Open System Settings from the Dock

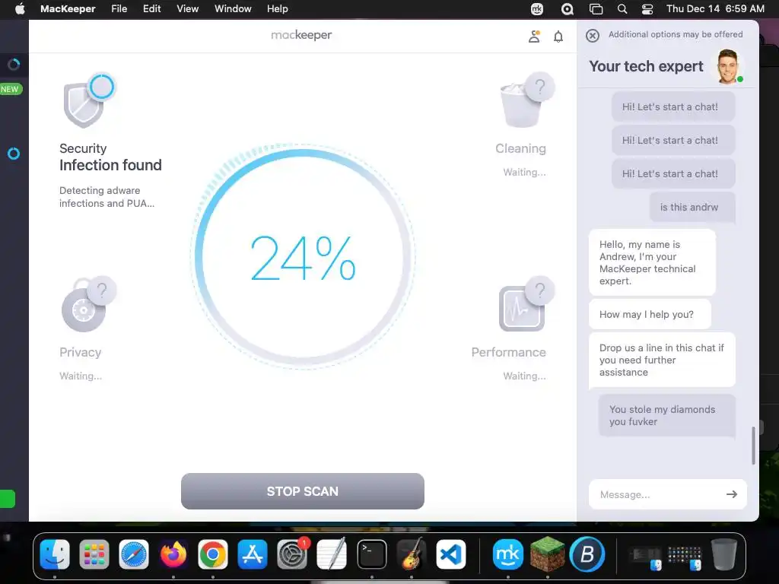[292, 554]
